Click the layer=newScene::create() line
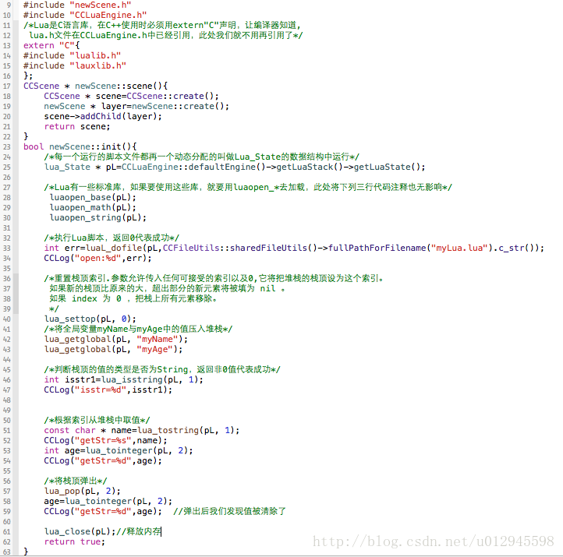 136,106
